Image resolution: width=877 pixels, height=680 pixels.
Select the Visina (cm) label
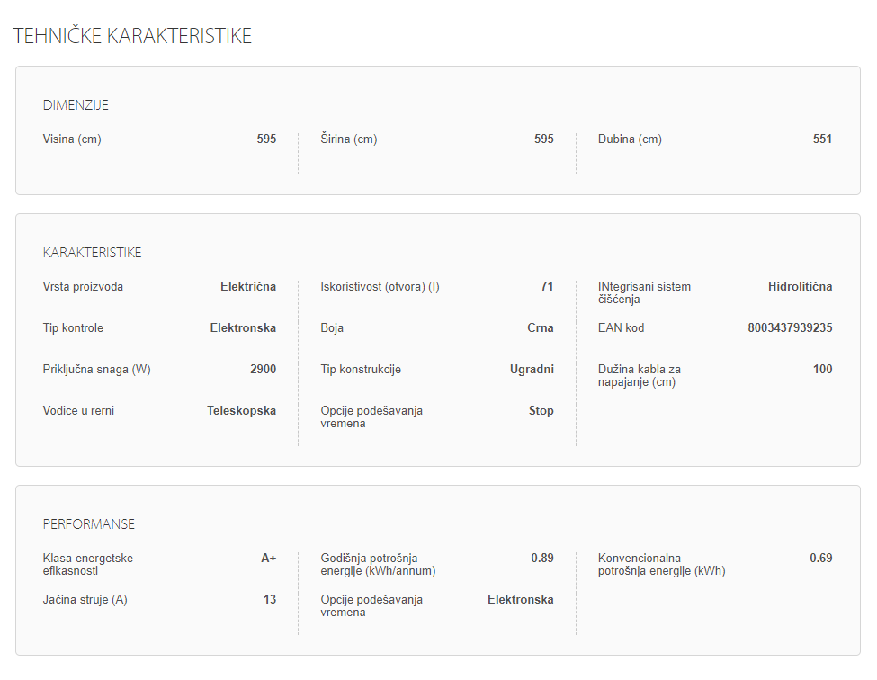[72, 139]
